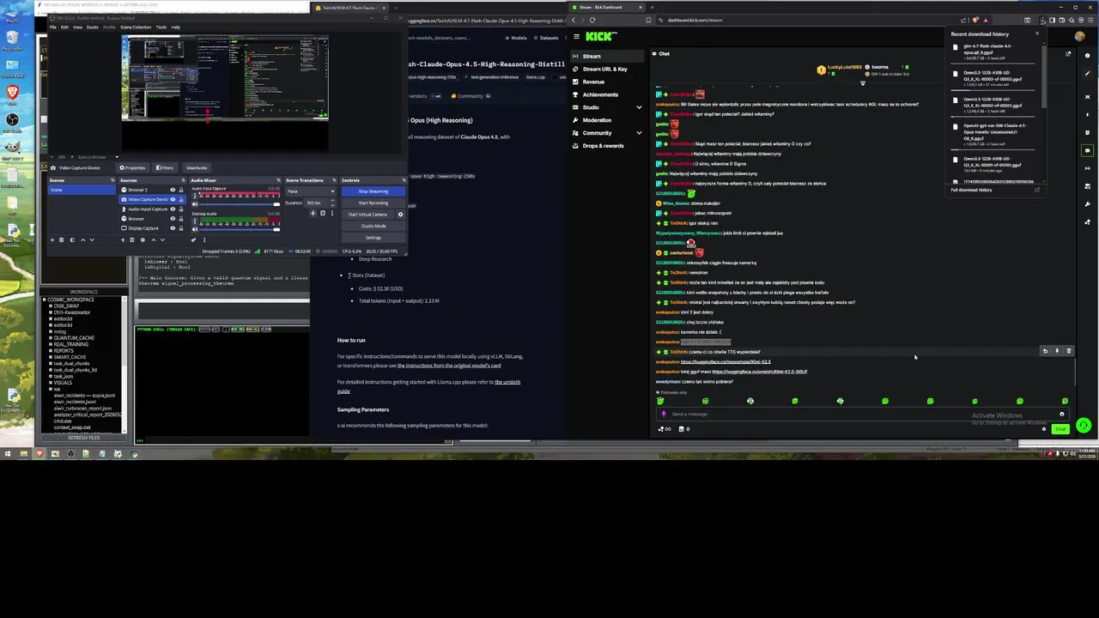This screenshot has width=1099, height=618.
Task: Open the Scene Collection menu in OBS
Action: (136, 27)
